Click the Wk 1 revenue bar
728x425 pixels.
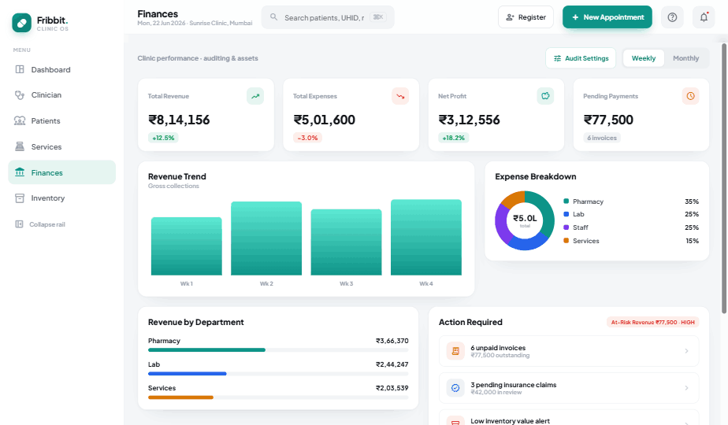tap(187, 246)
